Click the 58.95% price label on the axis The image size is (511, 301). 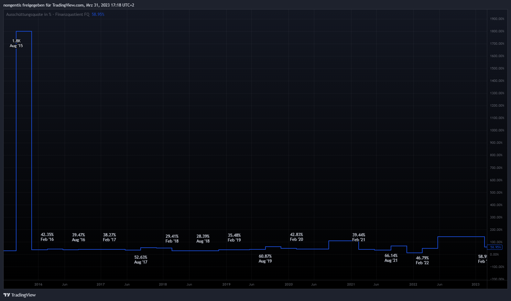pos(495,247)
